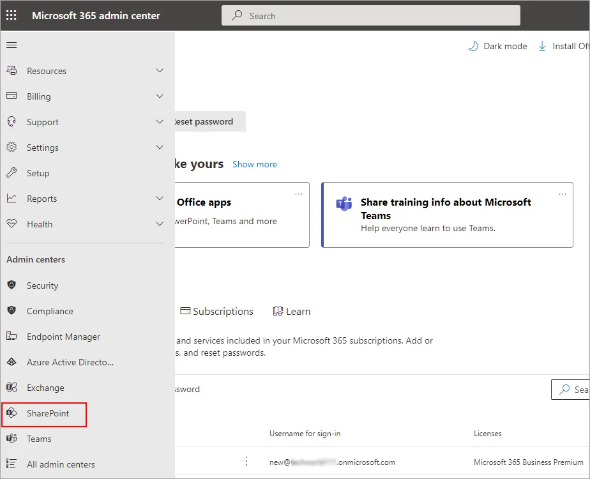Image resolution: width=590 pixels, height=479 pixels.
Task: Expand the Support chevron
Action: pyautogui.click(x=160, y=121)
